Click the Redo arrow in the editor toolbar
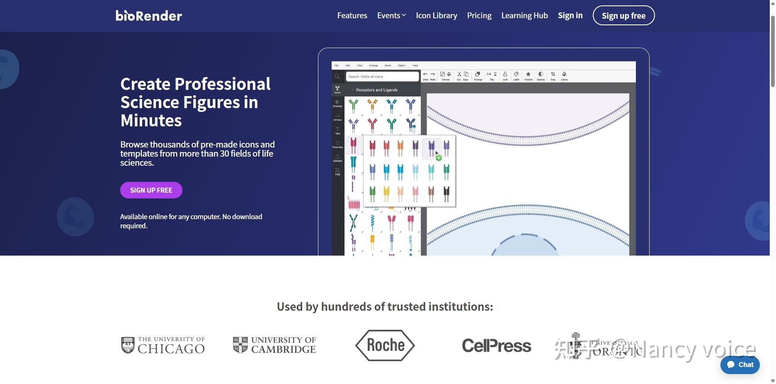Image resolution: width=776 pixels, height=384 pixels. click(433, 75)
